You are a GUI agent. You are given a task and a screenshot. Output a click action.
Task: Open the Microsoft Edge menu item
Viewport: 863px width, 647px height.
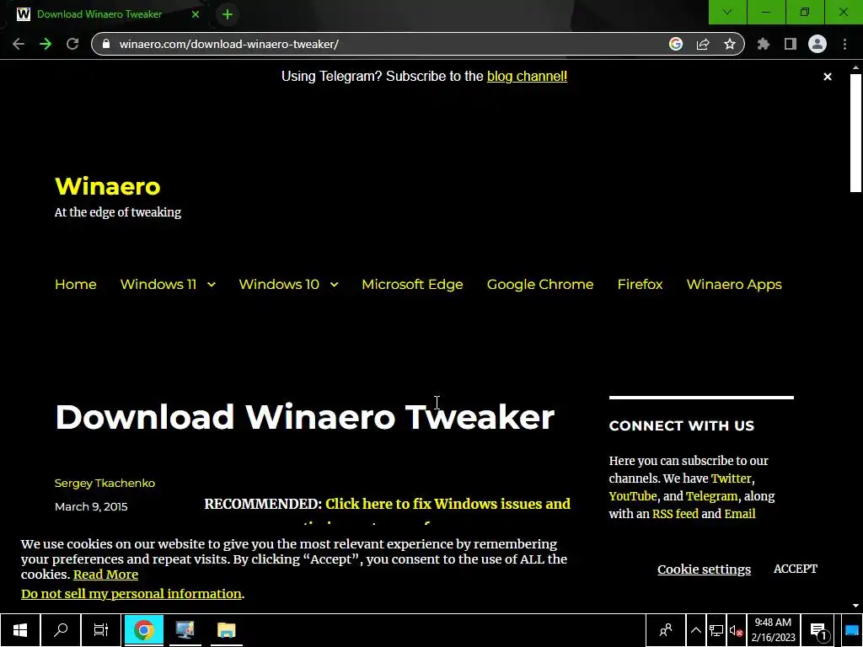(412, 285)
